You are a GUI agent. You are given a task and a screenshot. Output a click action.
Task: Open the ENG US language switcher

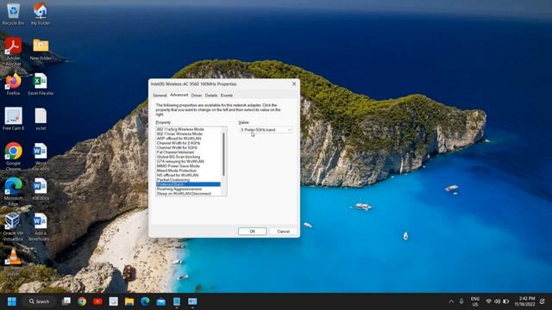475,301
